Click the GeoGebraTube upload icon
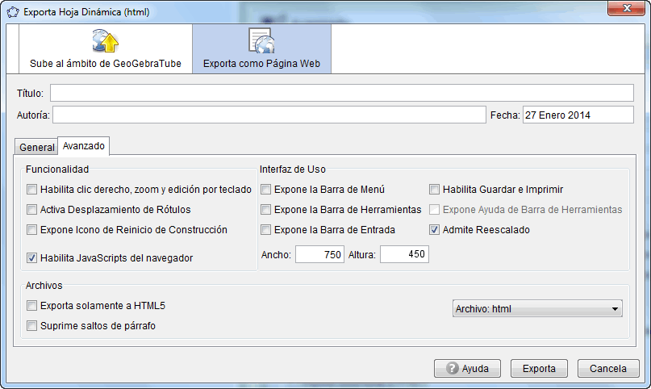The width and height of the screenshot is (651, 389). point(106,41)
